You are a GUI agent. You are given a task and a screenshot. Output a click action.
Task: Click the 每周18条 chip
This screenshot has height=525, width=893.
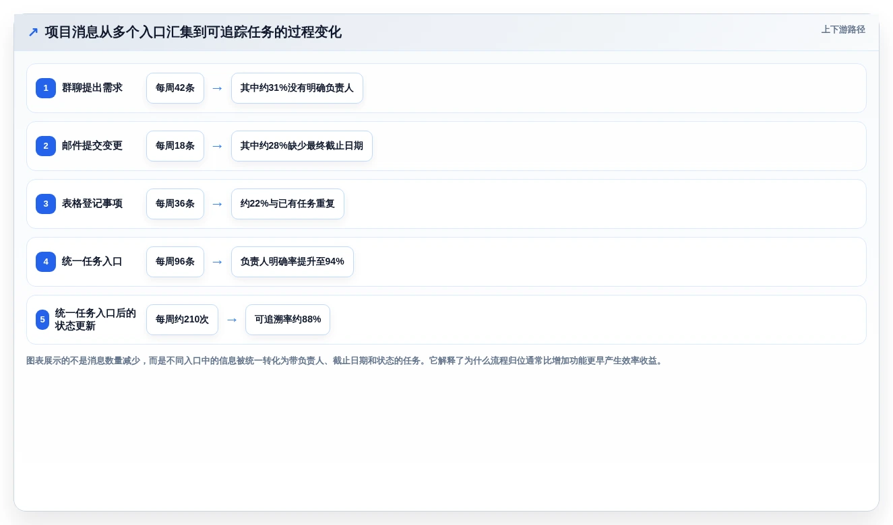click(x=175, y=146)
